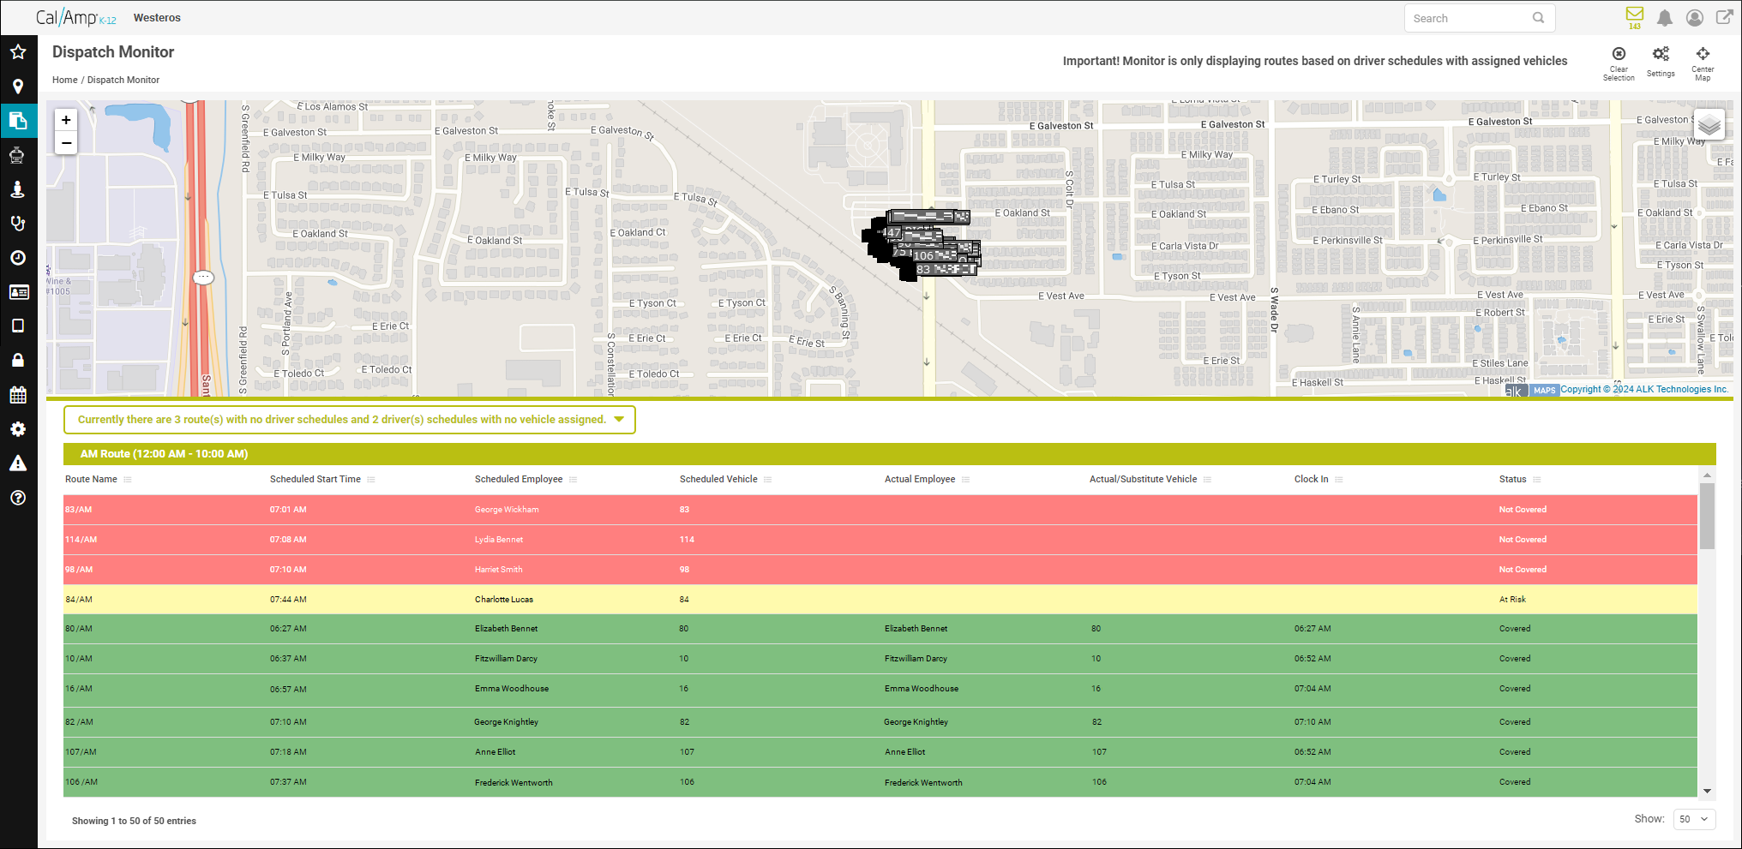Open the map pin locations sidebar icon

point(18,87)
